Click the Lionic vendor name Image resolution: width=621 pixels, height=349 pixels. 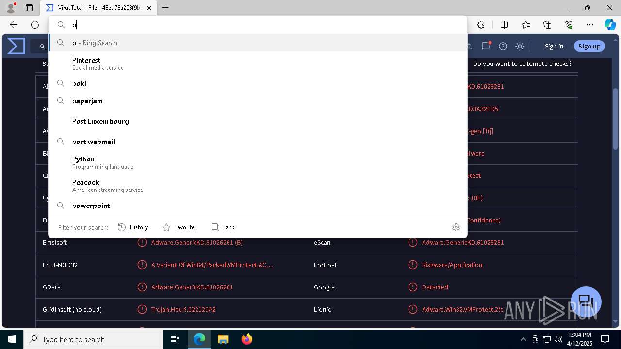pos(322,309)
